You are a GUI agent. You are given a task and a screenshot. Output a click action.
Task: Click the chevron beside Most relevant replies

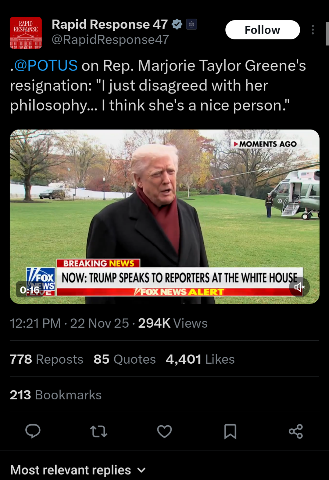pos(141,470)
